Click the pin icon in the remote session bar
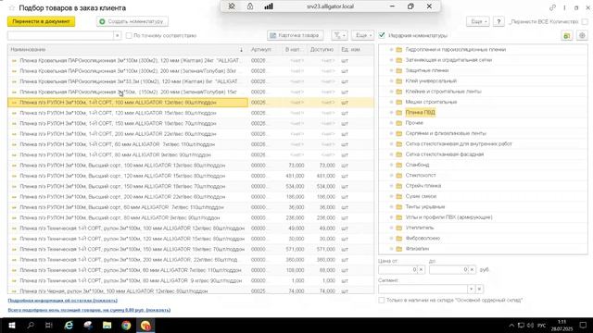The image size is (593, 333). [232, 6]
